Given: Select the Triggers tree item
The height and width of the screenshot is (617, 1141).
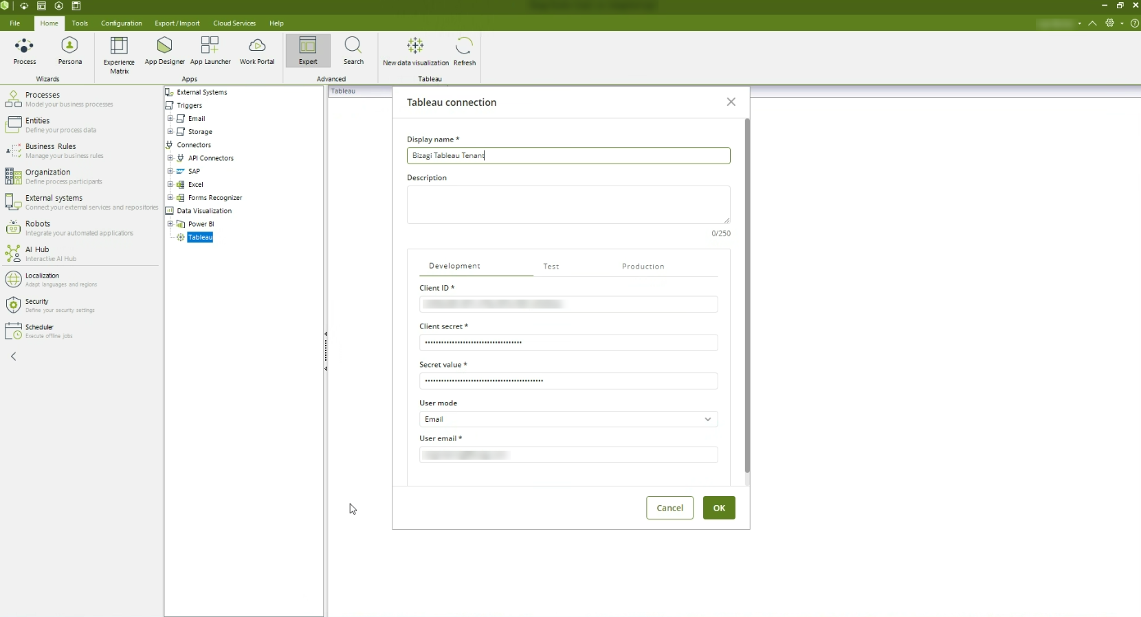Looking at the screenshot, I should (189, 105).
